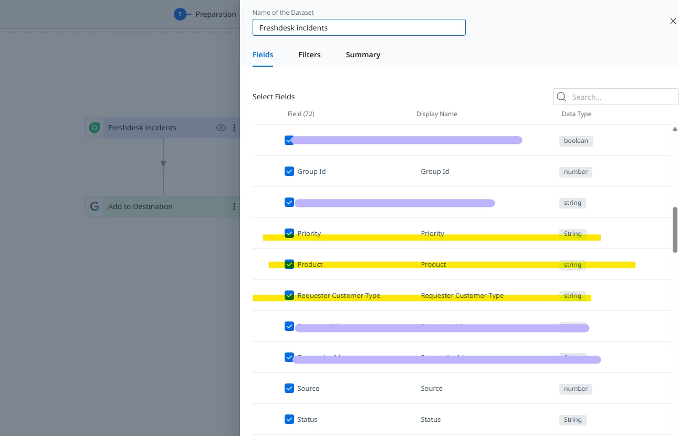
Task: Uncheck the Status field checkbox
Action: click(289, 419)
